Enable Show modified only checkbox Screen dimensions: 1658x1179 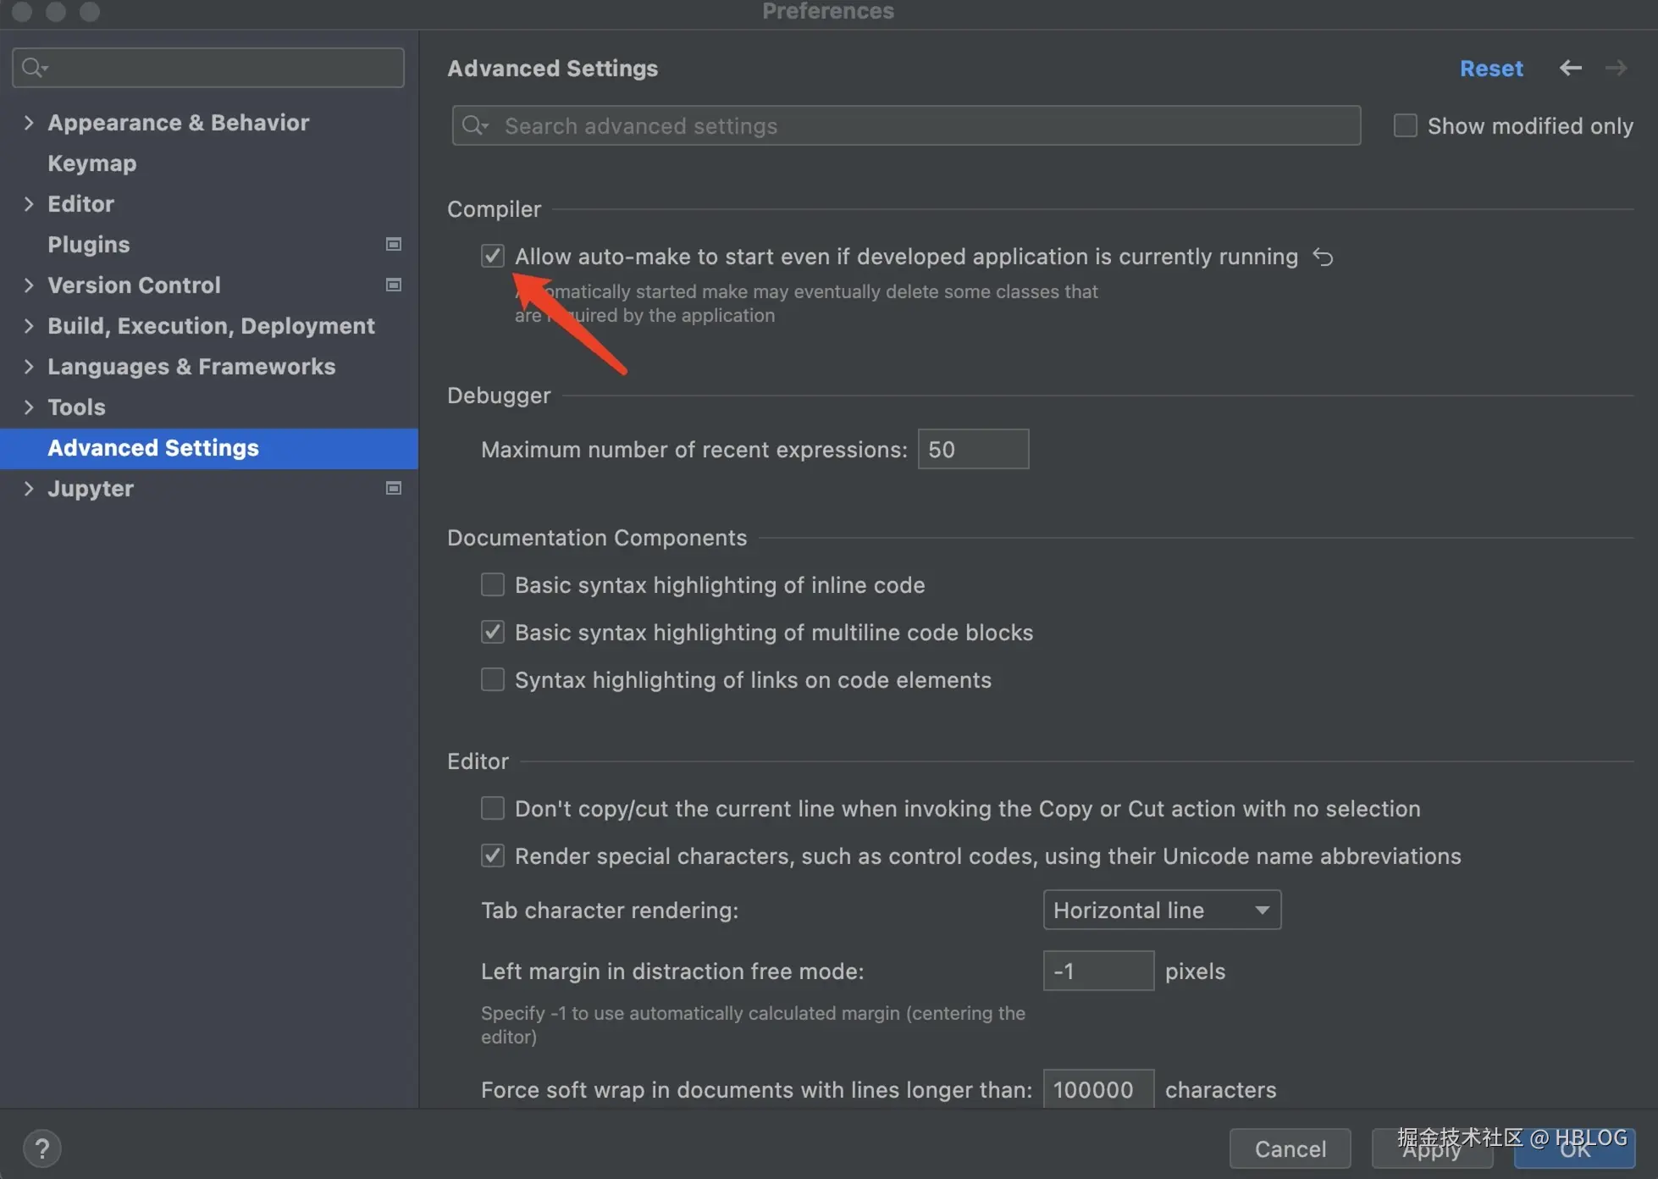tap(1405, 125)
